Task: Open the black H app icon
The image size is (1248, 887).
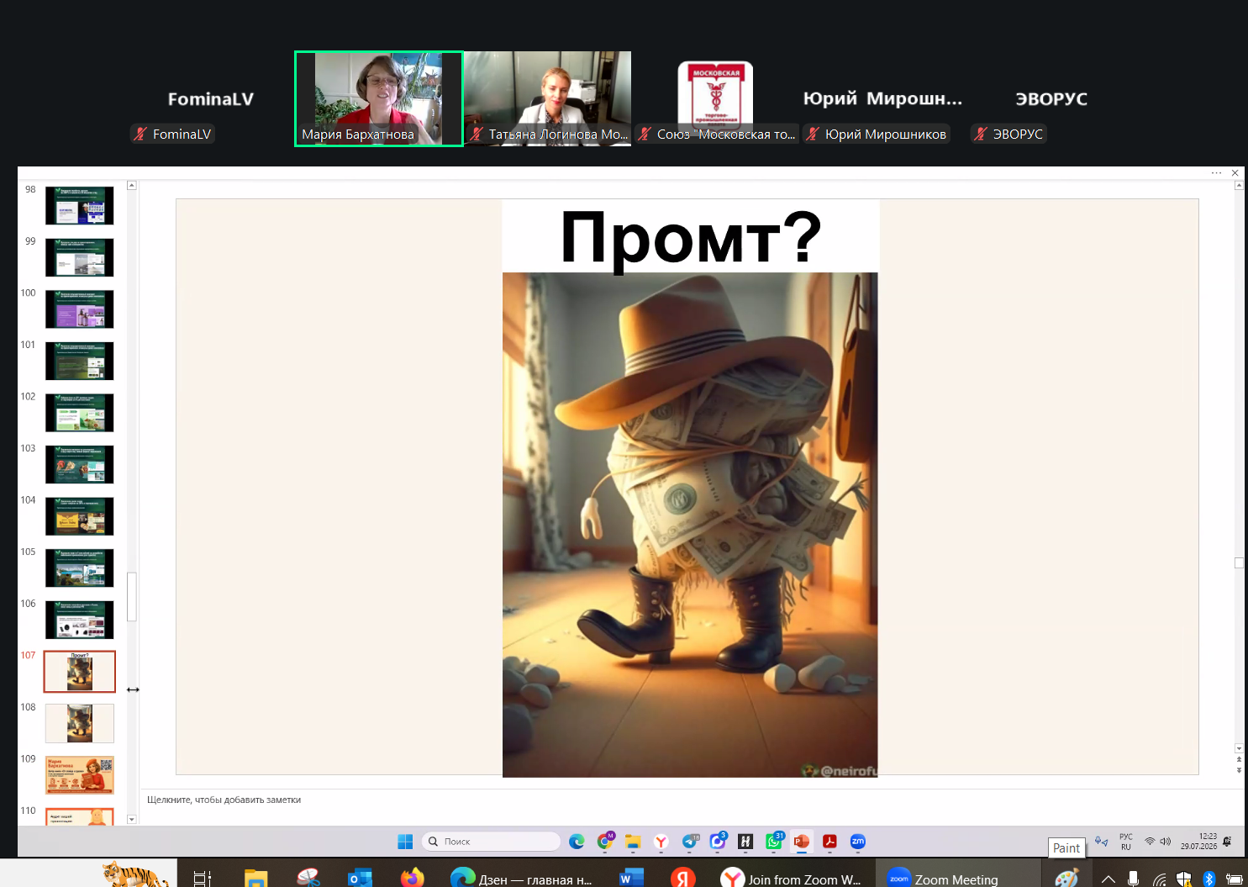Action: coord(745,842)
